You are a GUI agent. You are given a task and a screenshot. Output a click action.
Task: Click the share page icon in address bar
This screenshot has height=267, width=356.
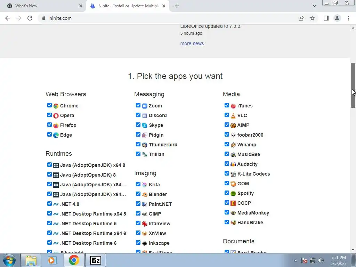[301, 18]
